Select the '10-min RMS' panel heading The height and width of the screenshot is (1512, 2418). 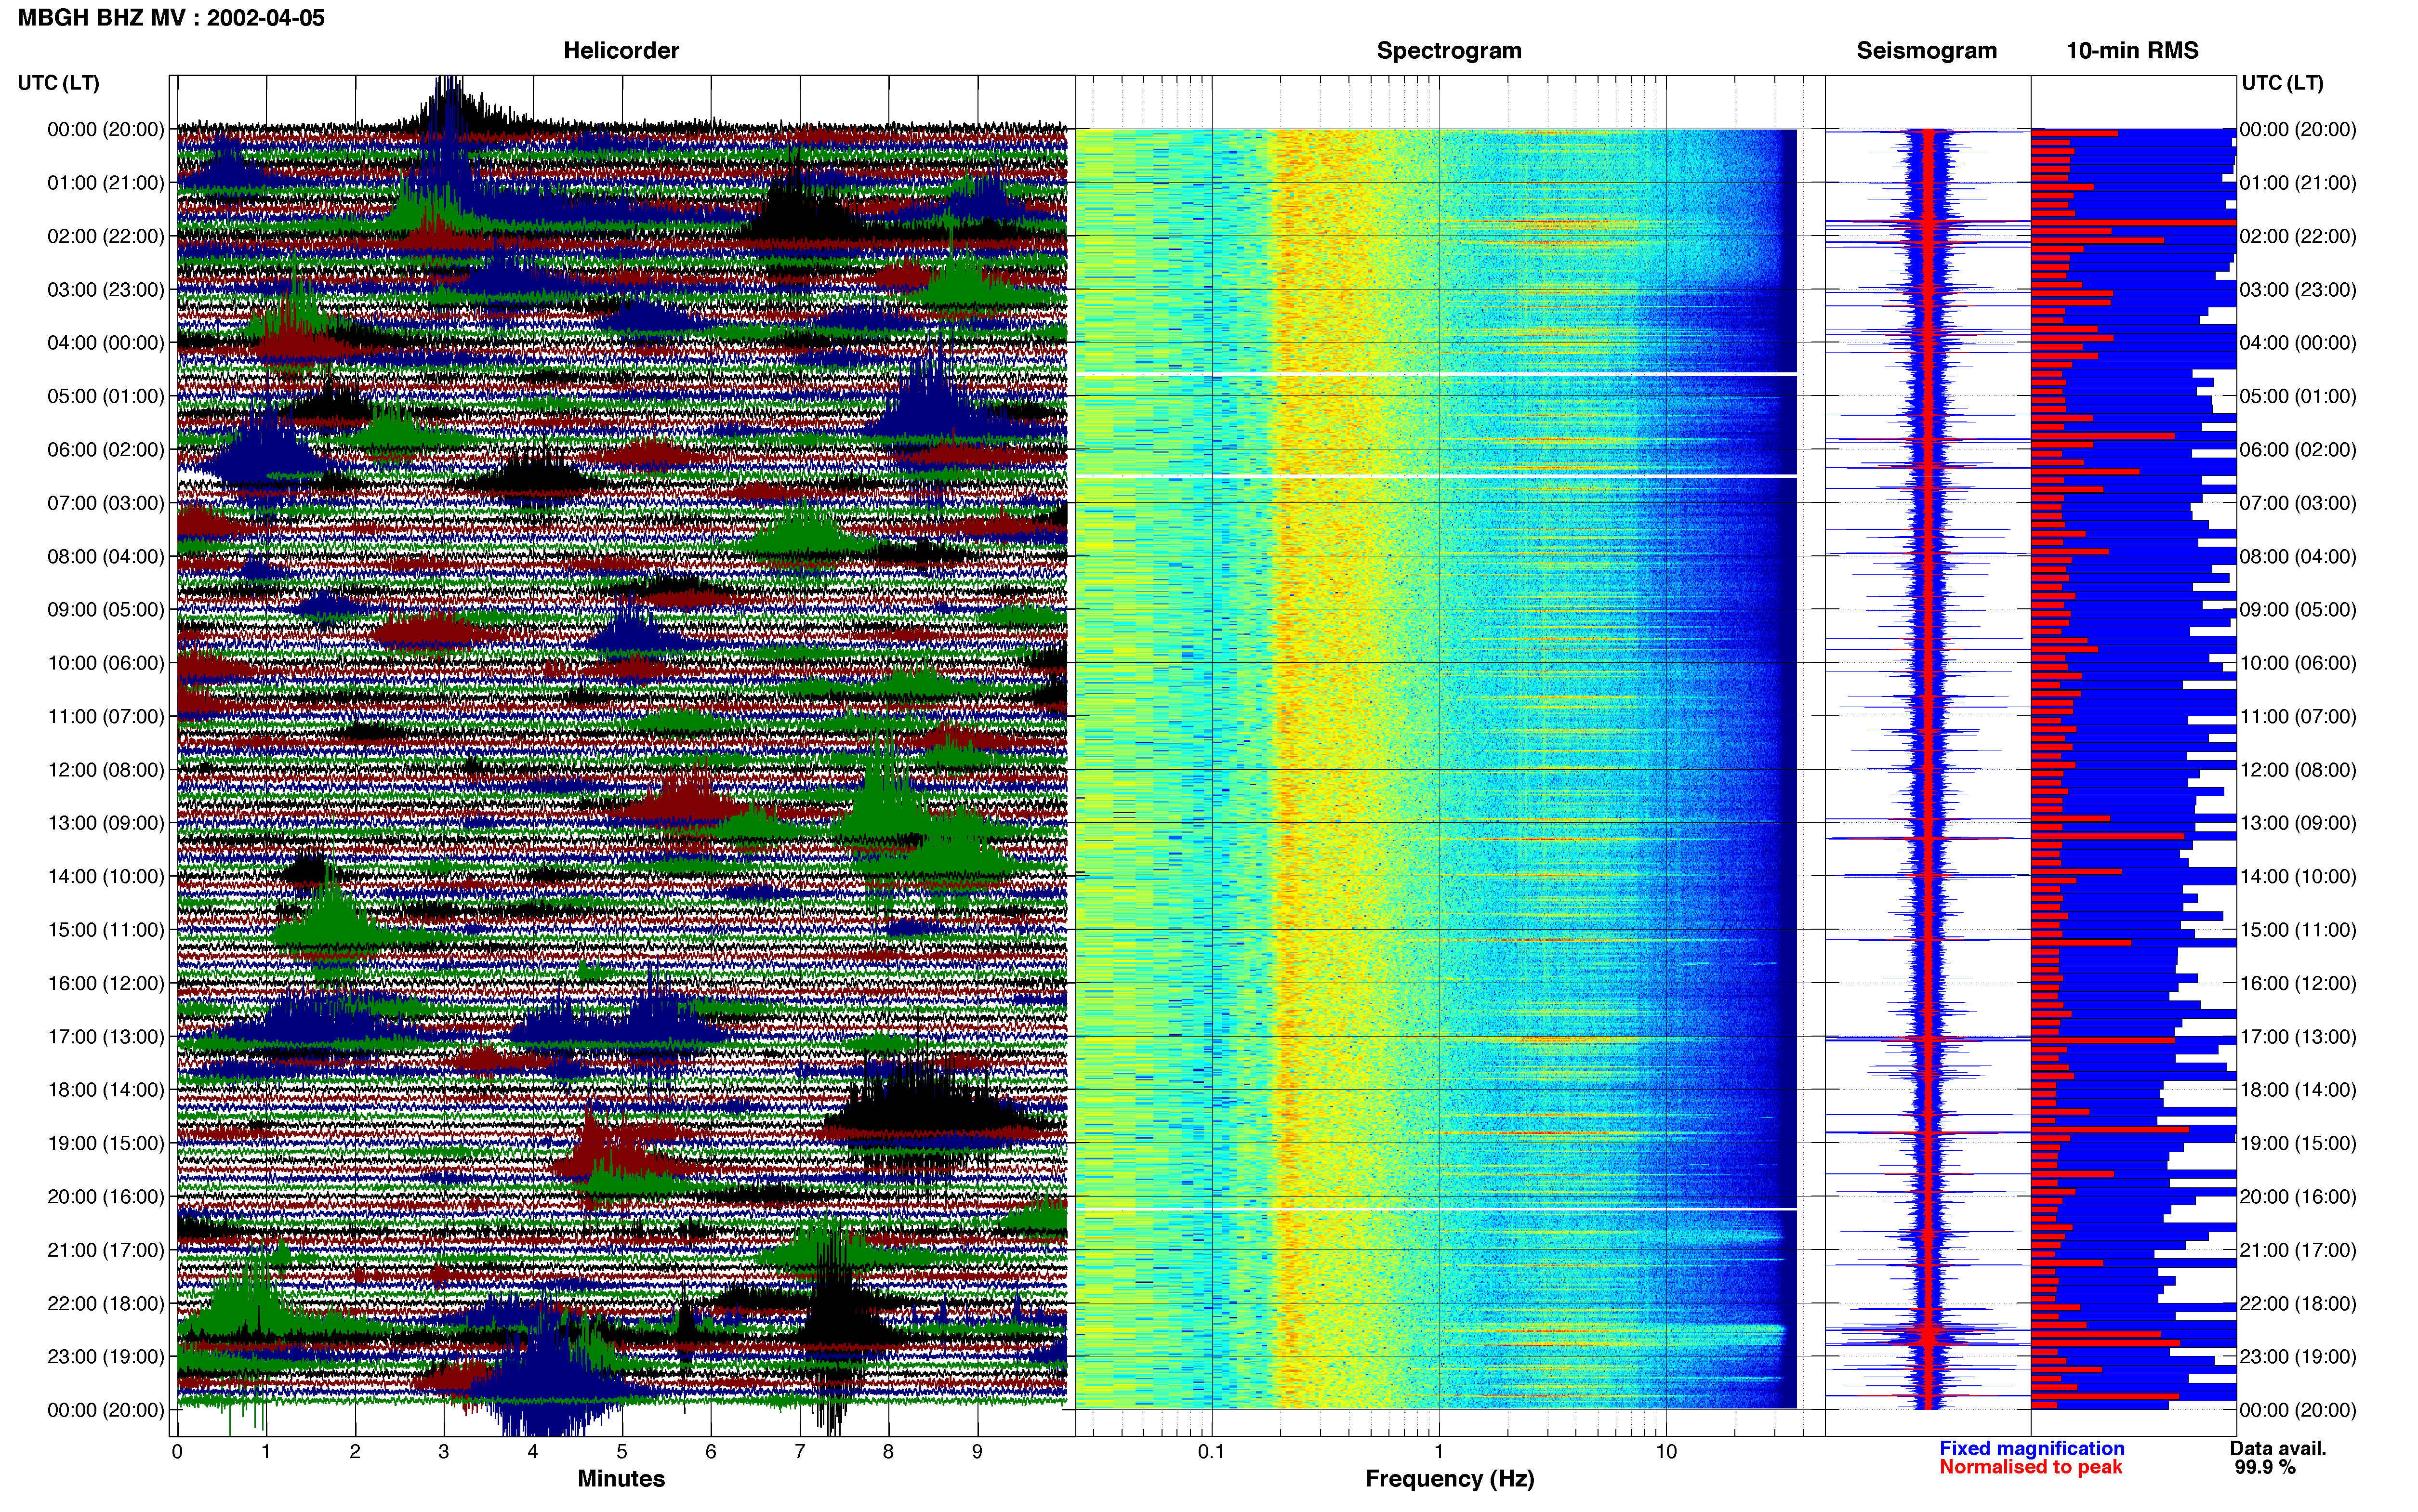pyautogui.click(x=2132, y=50)
